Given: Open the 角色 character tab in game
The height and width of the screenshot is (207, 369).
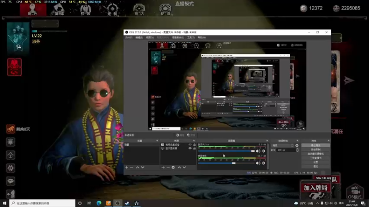Looking at the screenshot, I should point(33,10).
